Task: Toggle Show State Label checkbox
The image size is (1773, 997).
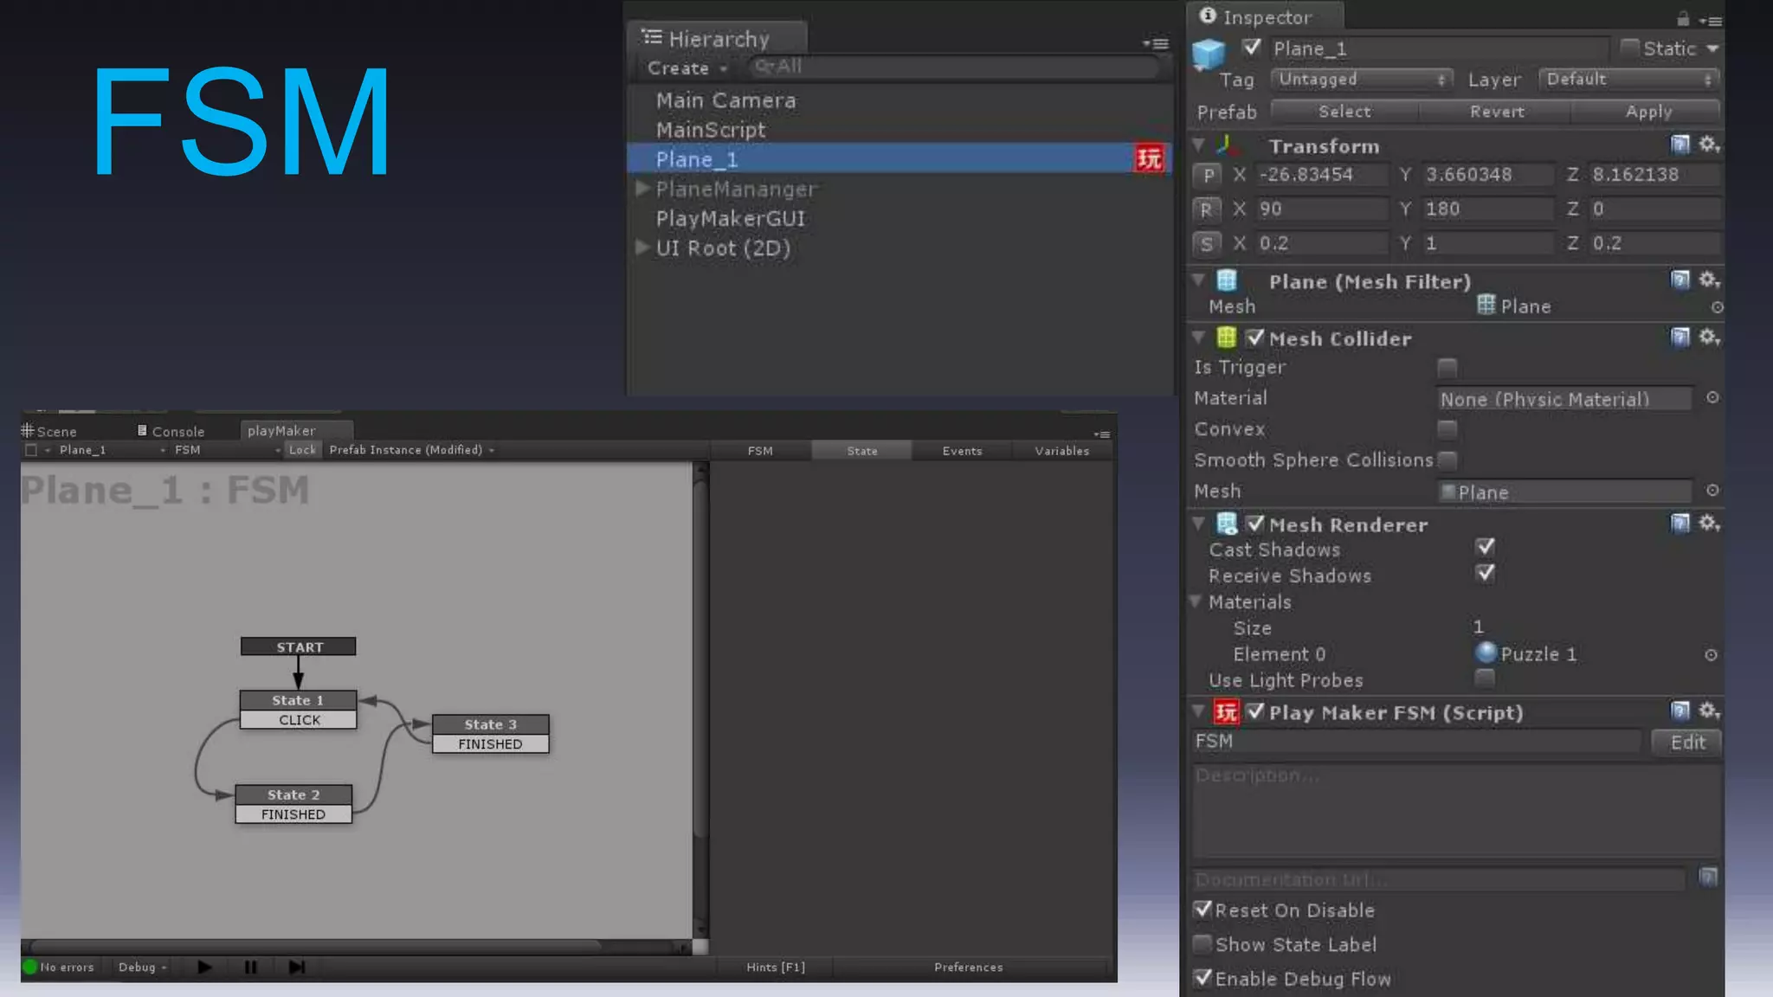Action: pyautogui.click(x=1202, y=944)
